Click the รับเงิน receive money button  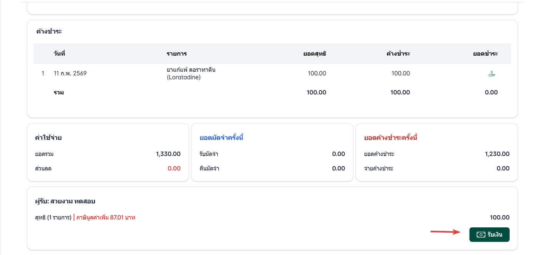pyautogui.click(x=489, y=235)
